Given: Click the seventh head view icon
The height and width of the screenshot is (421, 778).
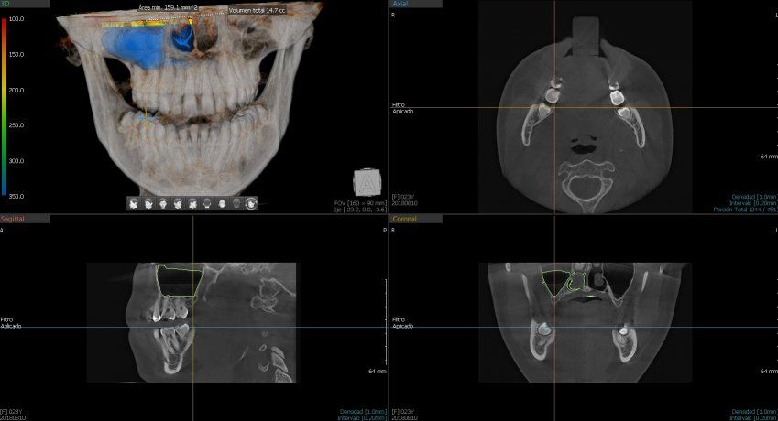Looking at the screenshot, I should (x=221, y=203).
